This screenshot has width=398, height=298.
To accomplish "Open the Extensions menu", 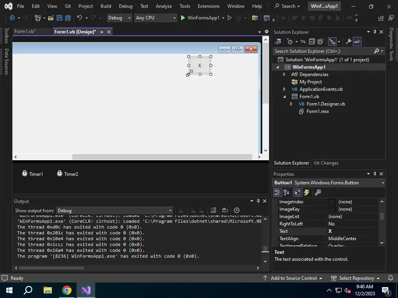I will 209,6.
